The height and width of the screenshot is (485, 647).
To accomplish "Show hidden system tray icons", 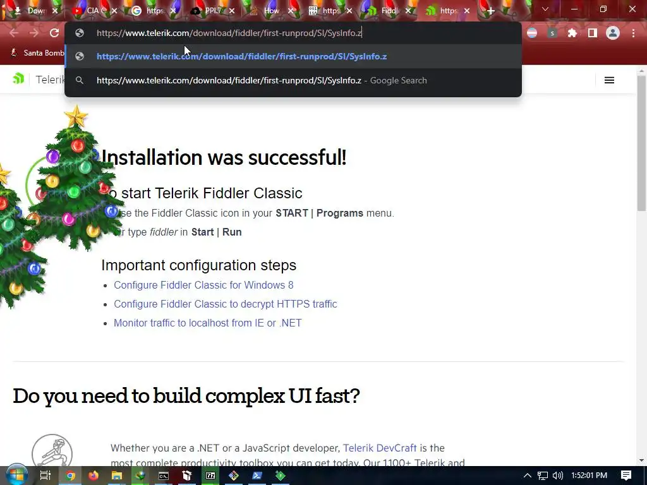I will (x=528, y=476).
